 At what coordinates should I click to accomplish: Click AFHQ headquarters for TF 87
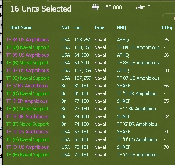[x=123, y=70]
